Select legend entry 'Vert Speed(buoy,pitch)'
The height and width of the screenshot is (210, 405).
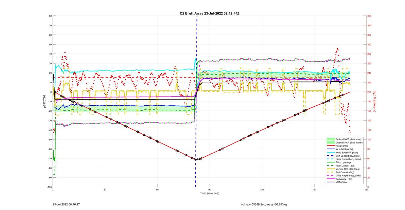[x=348, y=156]
